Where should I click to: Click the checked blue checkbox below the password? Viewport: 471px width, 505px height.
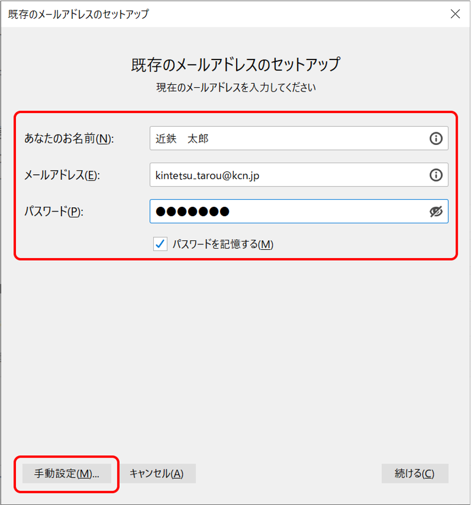point(160,244)
